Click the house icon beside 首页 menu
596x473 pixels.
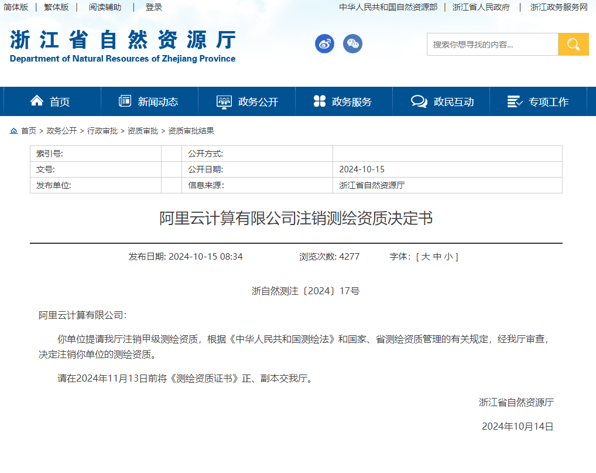click(37, 100)
